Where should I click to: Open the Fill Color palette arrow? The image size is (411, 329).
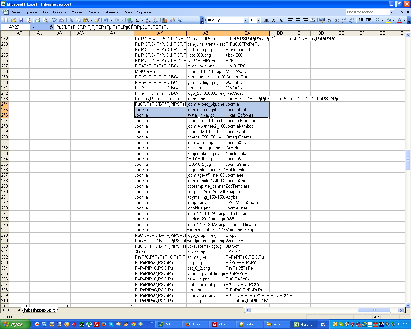[394, 20]
